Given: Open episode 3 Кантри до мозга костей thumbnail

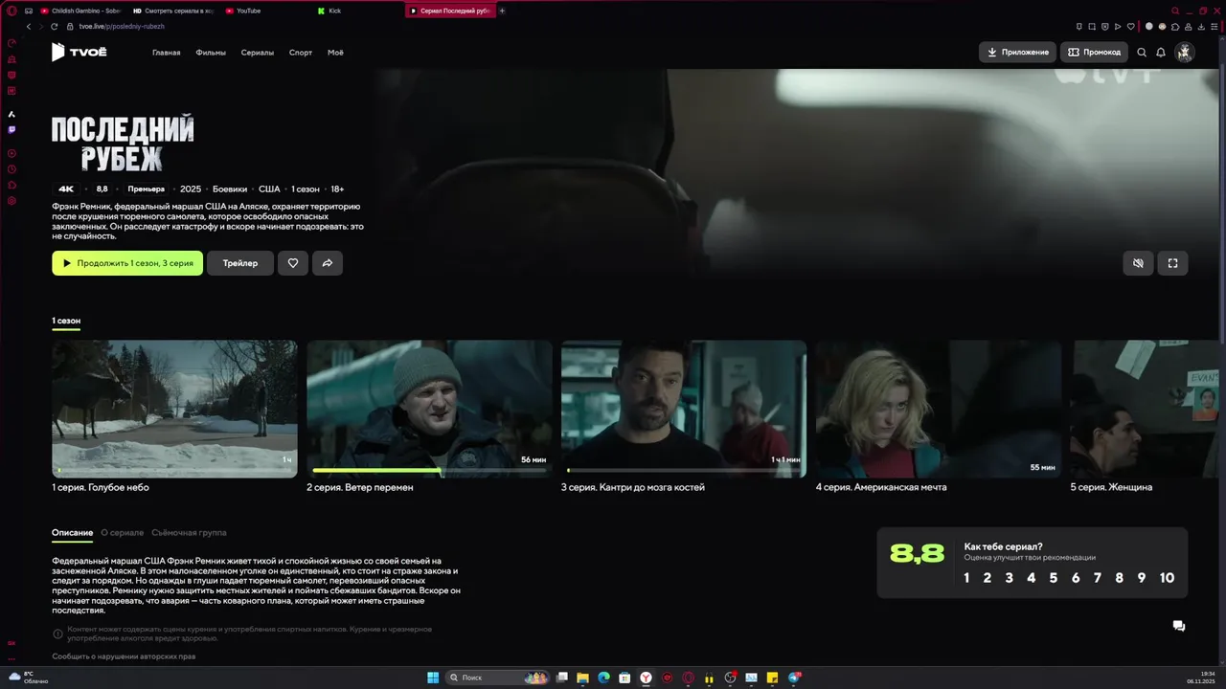Looking at the screenshot, I should [684, 409].
